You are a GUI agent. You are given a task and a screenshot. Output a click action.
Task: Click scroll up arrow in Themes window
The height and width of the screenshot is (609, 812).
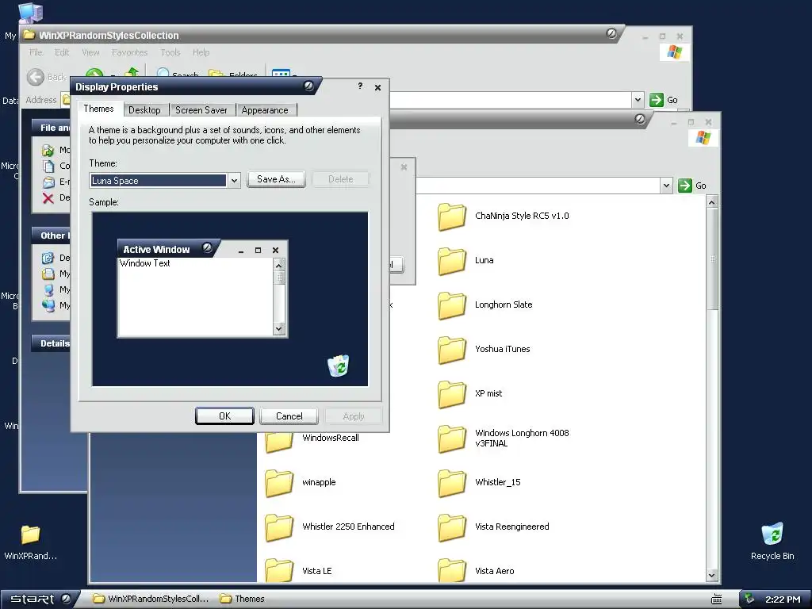(712, 202)
